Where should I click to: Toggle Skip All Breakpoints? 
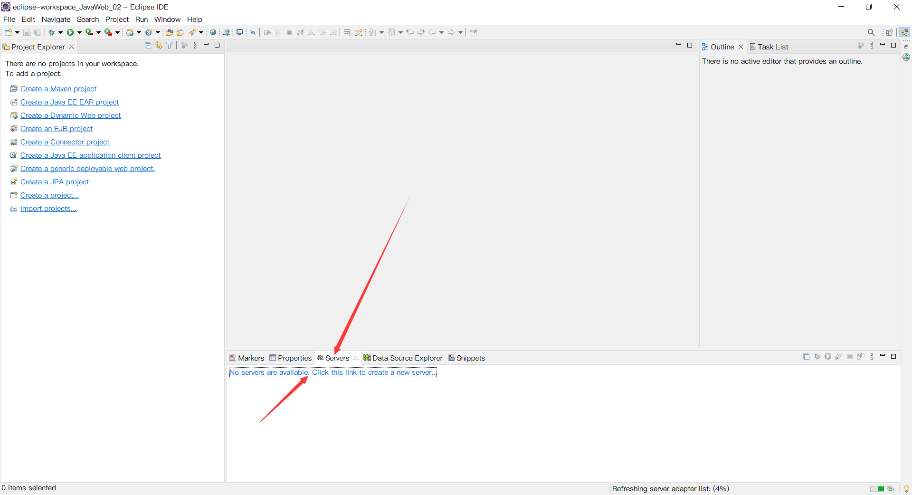(253, 32)
